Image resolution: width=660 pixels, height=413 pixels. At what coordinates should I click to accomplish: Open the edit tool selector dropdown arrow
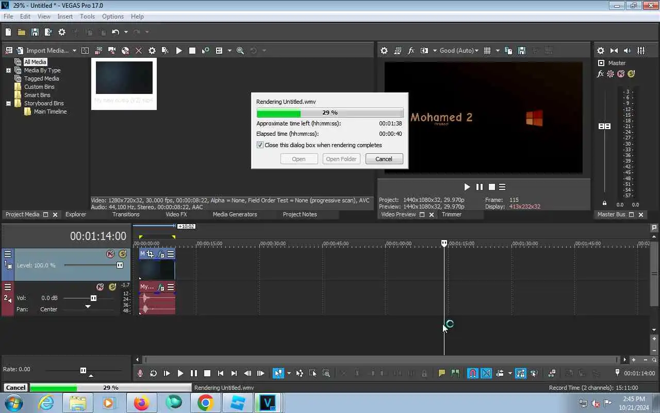click(289, 373)
